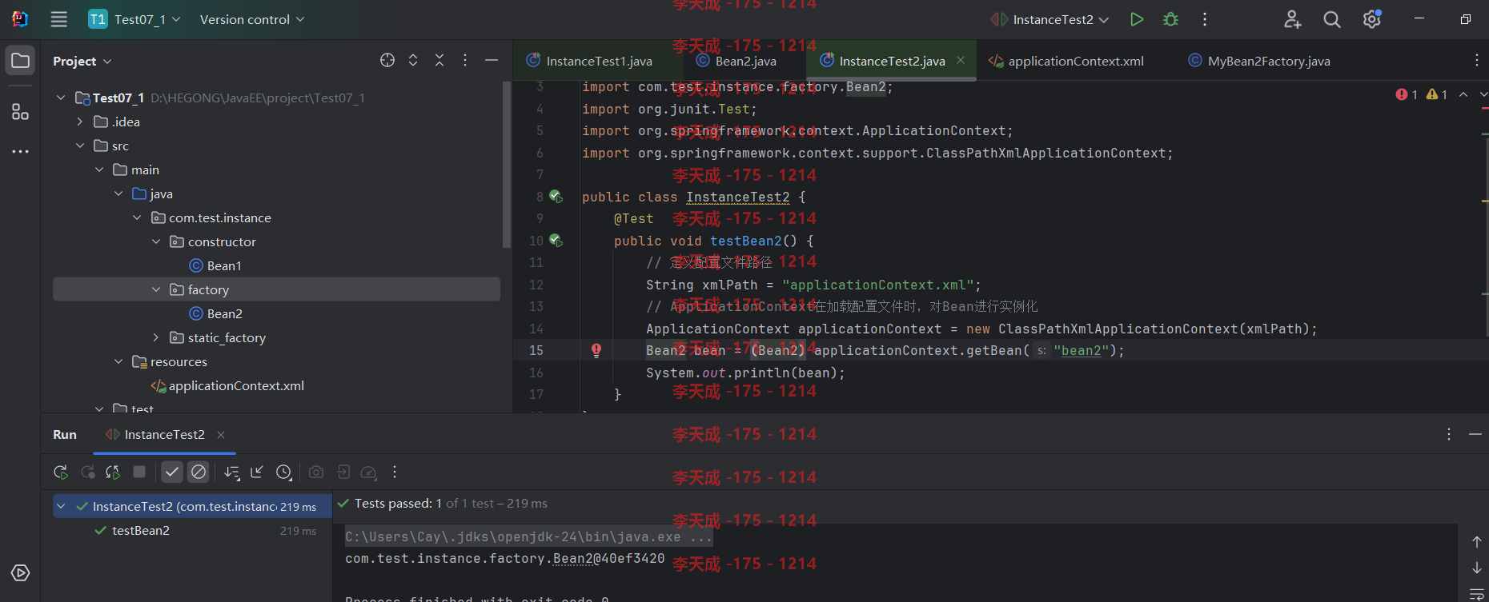Collapse the src folder

tap(80, 146)
